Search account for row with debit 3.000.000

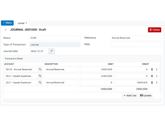[x=40, y=76]
